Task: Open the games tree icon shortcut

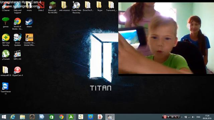Action: (6, 23)
